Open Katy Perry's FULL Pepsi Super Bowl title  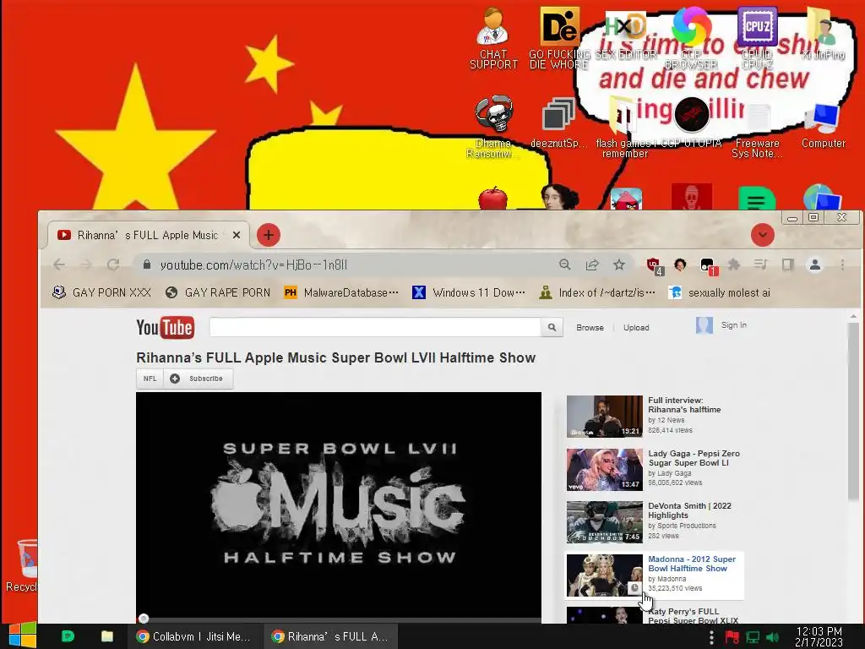coord(693,615)
